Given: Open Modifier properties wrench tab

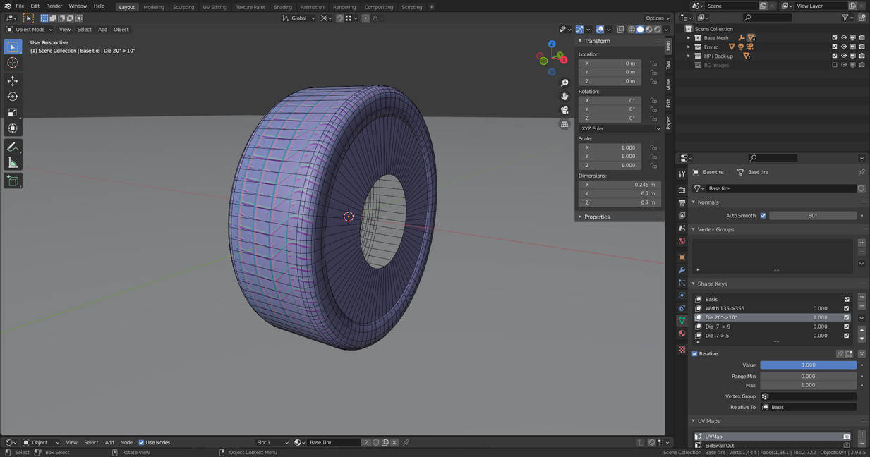Looking at the screenshot, I should pos(682,270).
